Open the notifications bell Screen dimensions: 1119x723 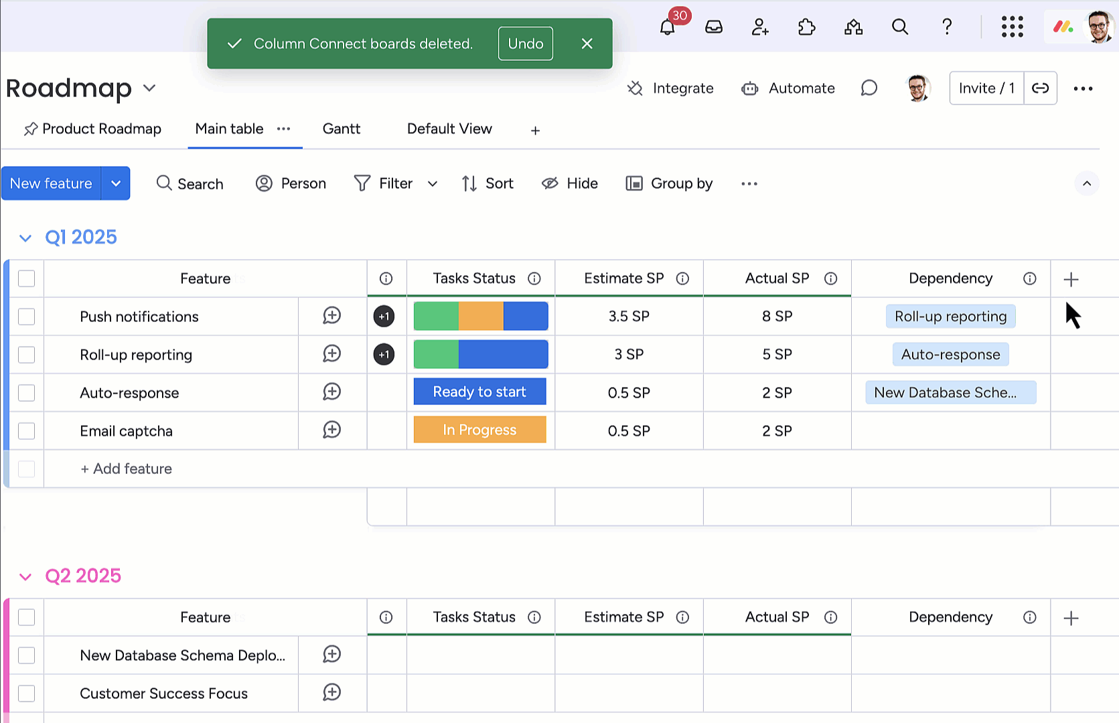667,27
